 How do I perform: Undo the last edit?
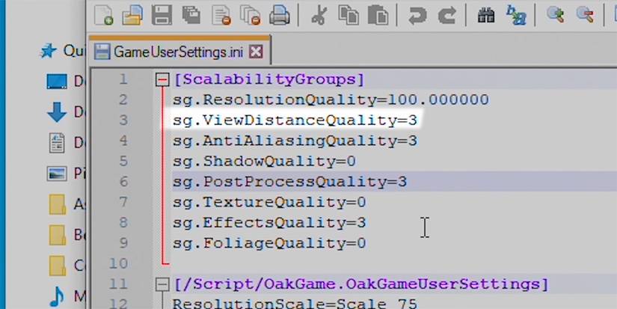pyautogui.click(x=417, y=14)
